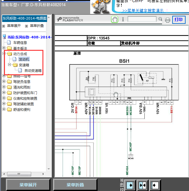Click the large bottom 菜单折叠 button
The image size is (189, 191).
point(75,185)
